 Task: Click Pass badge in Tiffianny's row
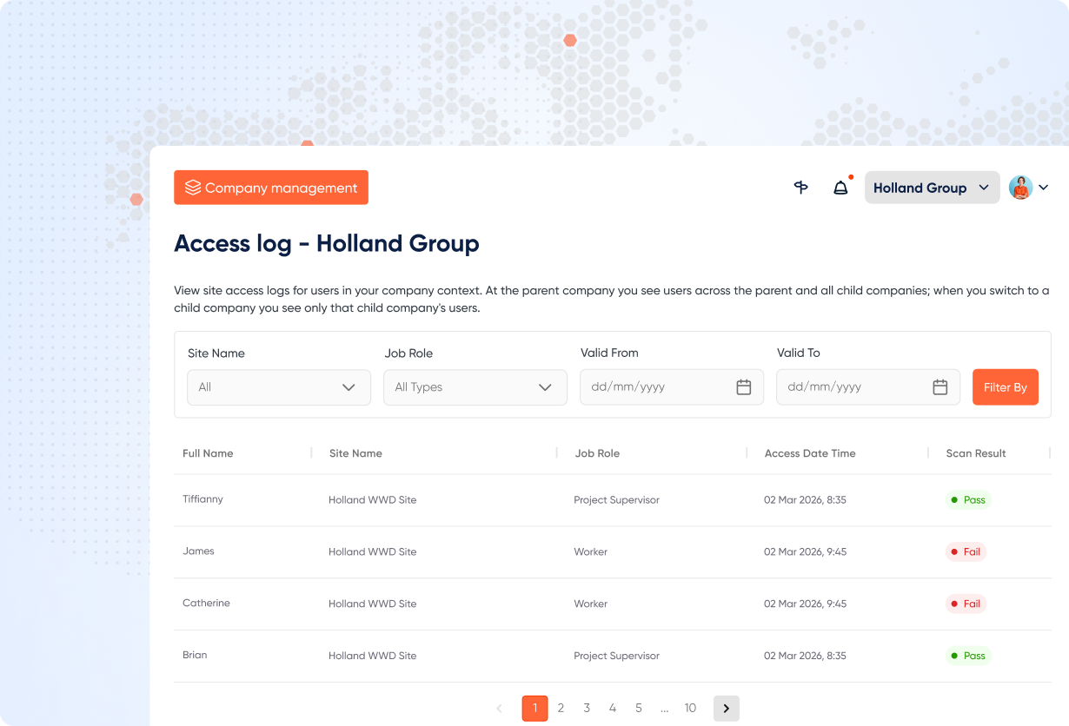point(968,500)
